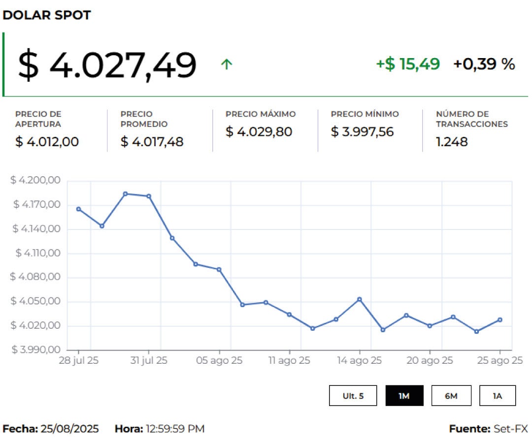This screenshot has width=532, height=443.
Task: Switch to the 1A yearly range
Action: coord(497,396)
